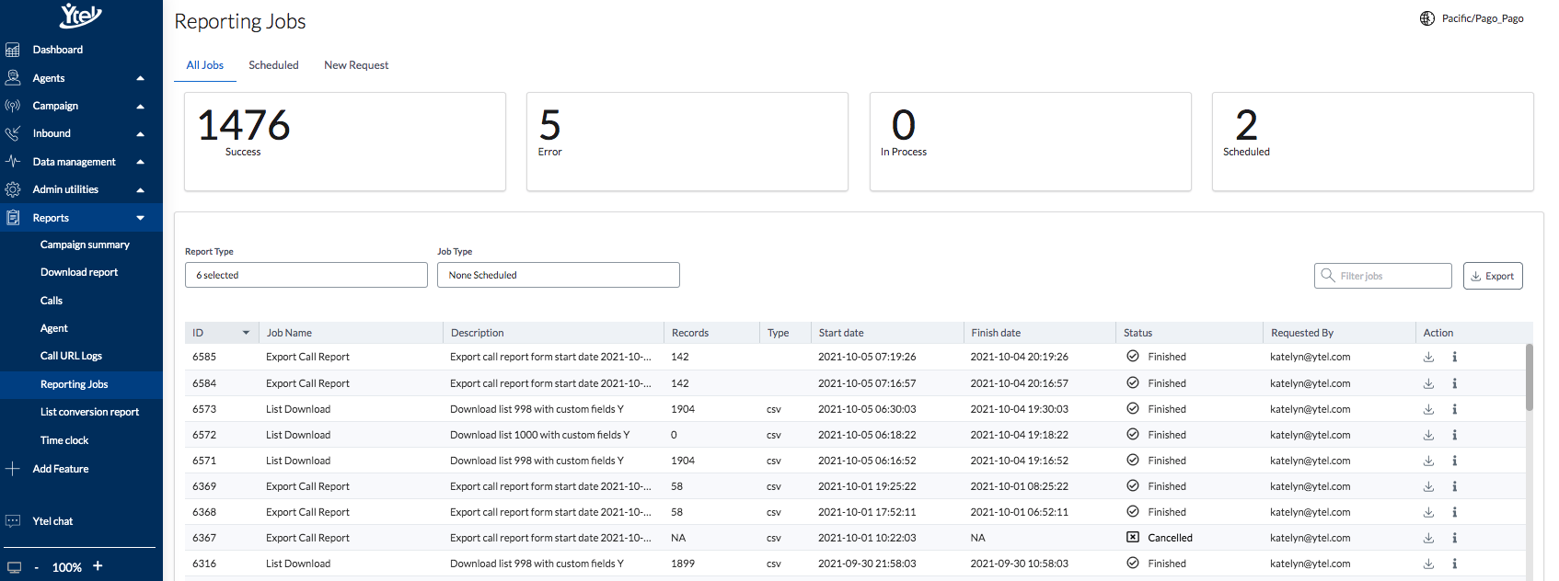Click the Ytel chat bubble icon
This screenshot has width=1559, height=581.
pos(13,521)
